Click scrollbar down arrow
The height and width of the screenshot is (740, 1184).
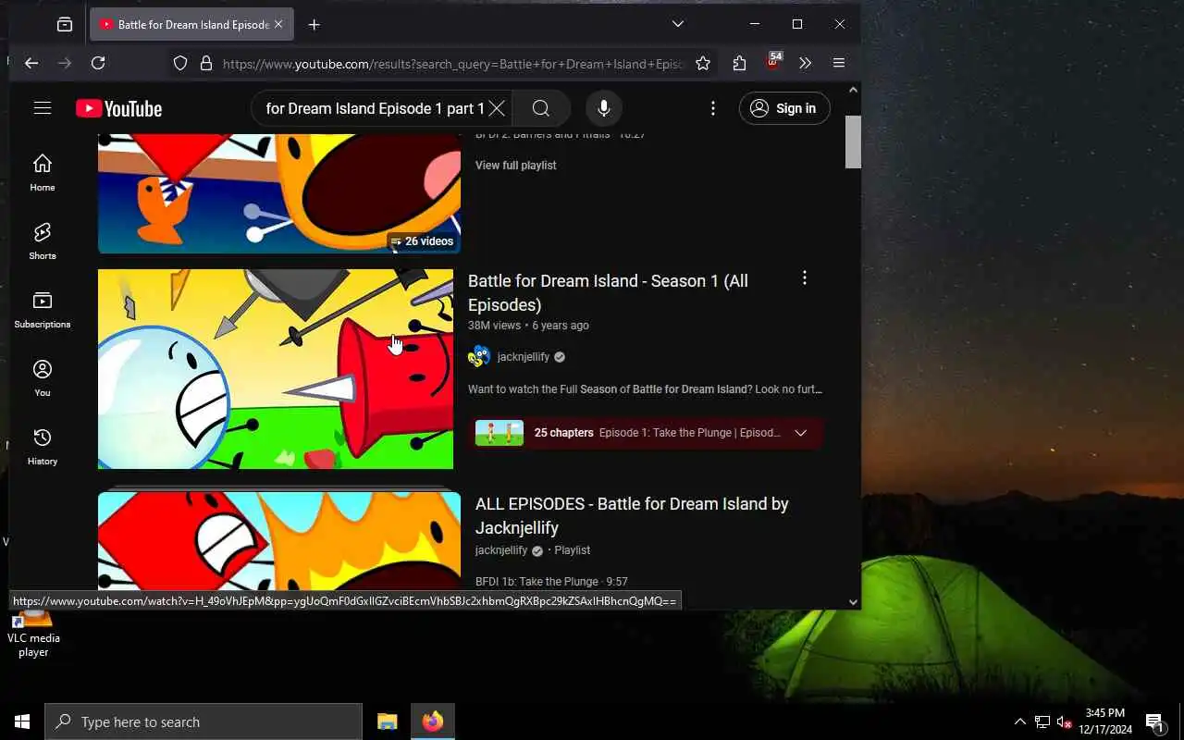coord(853,601)
